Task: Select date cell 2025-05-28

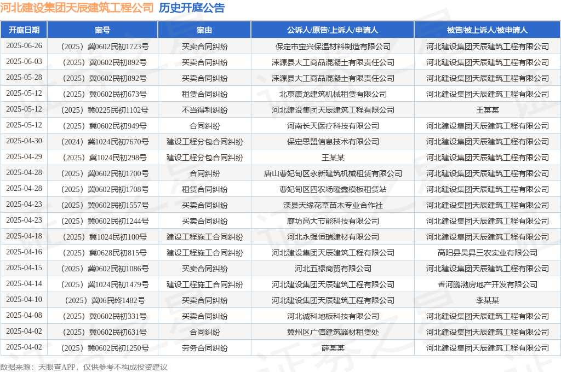Action: pos(24,78)
